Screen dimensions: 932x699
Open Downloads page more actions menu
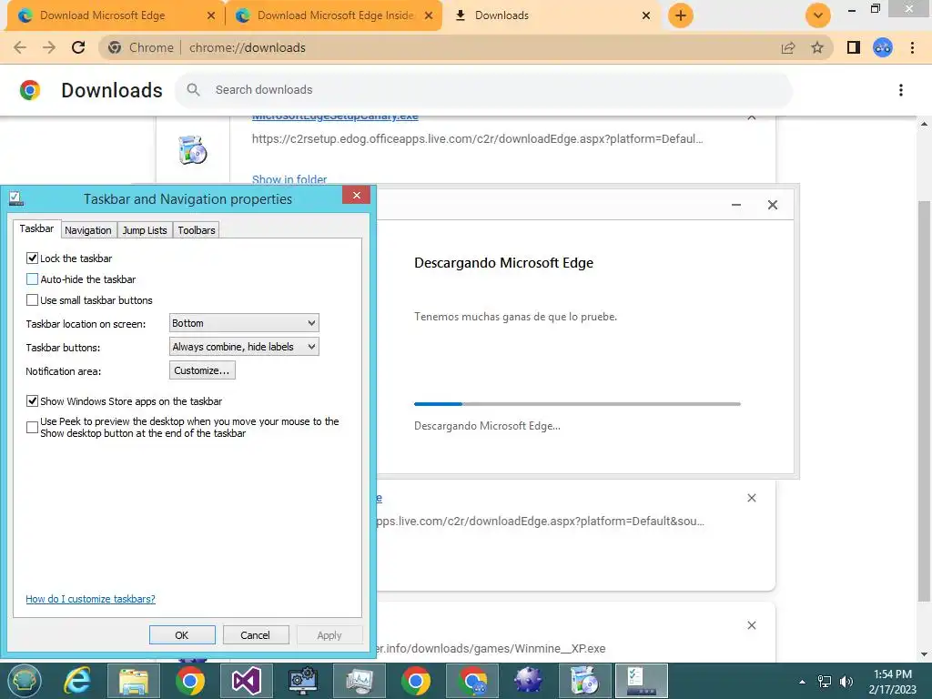coord(901,90)
